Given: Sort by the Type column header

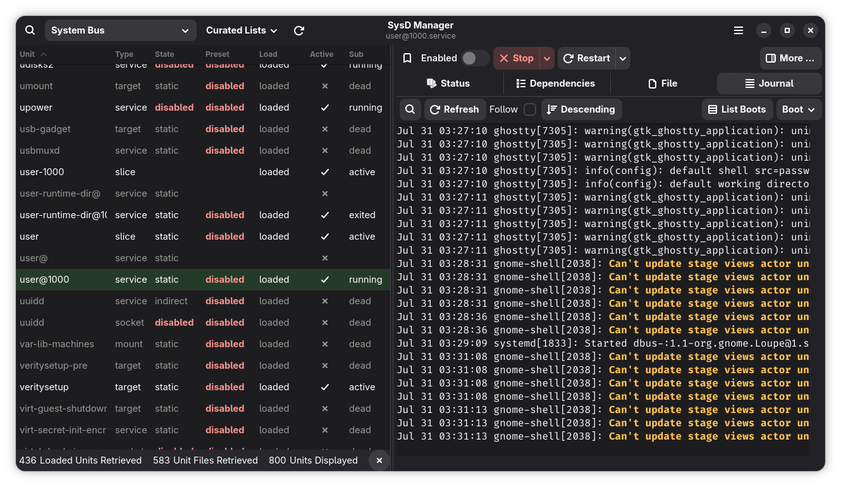Looking at the screenshot, I should [x=125, y=54].
